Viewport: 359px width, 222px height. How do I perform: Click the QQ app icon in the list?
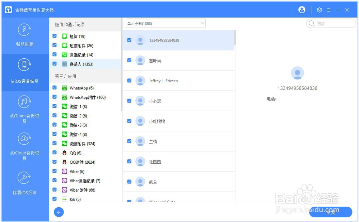(65, 153)
